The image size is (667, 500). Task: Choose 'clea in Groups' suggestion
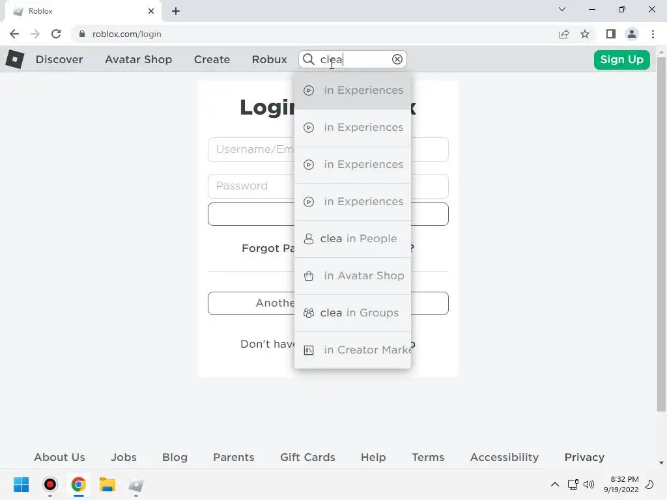352,312
